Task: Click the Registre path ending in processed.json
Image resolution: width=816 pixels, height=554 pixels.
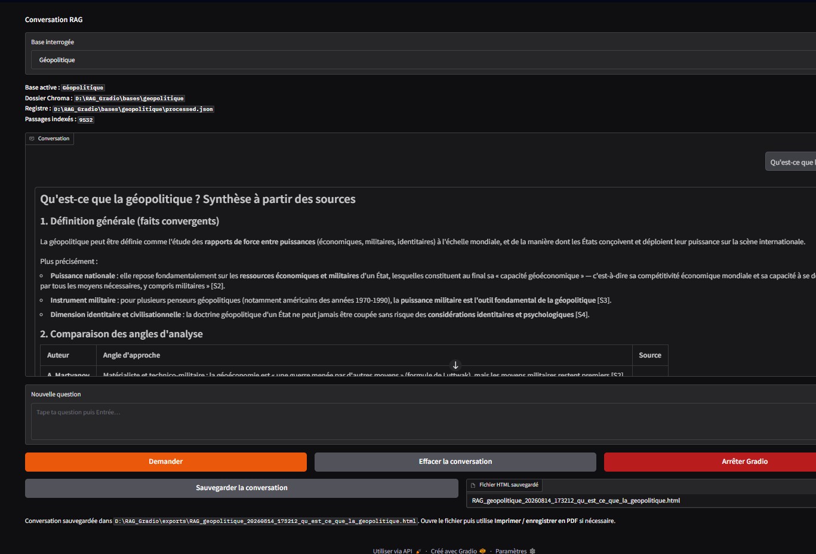Action: (x=133, y=109)
